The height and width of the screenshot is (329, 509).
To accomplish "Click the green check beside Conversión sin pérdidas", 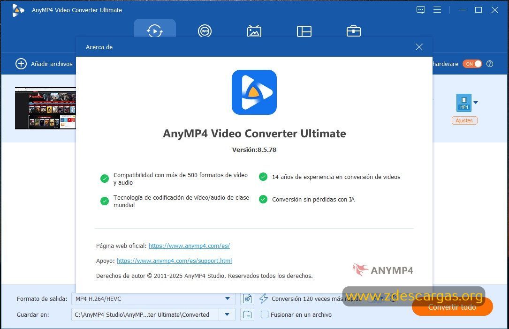I will pos(263,199).
